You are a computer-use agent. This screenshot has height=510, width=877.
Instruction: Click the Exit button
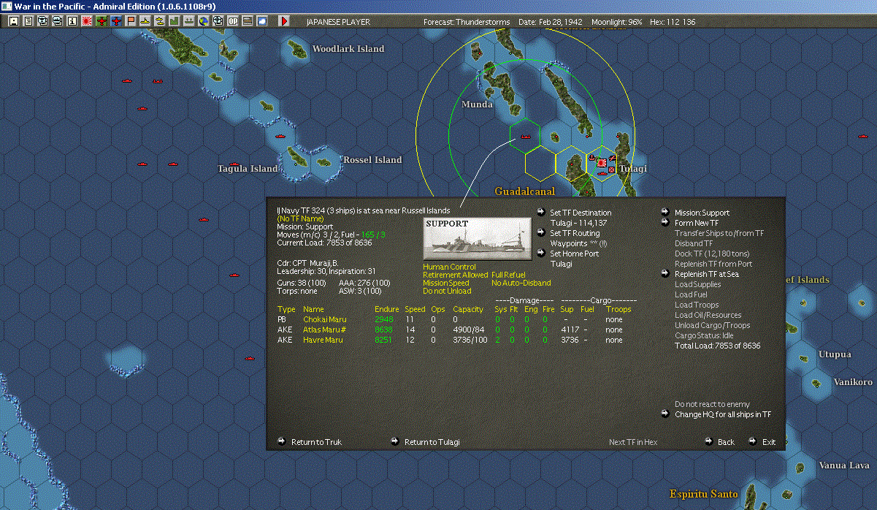point(769,442)
